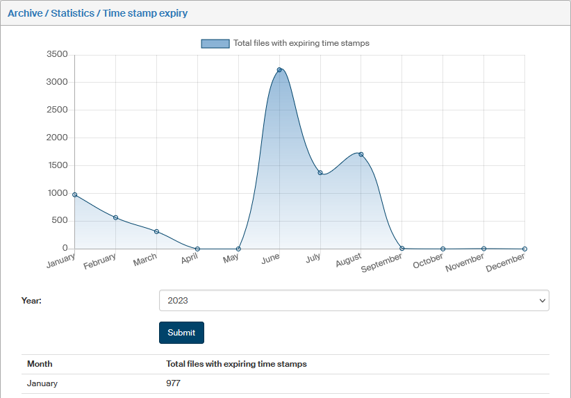Select the September data point

pyautogui.click(x=402, y=248)
